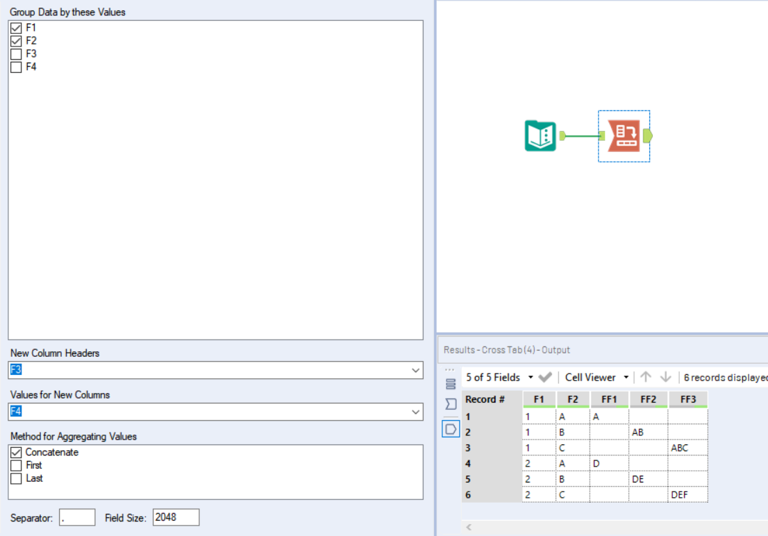Enable the First aggregation method
Viewport: 768px width, 536px height.
coord(16,465)
